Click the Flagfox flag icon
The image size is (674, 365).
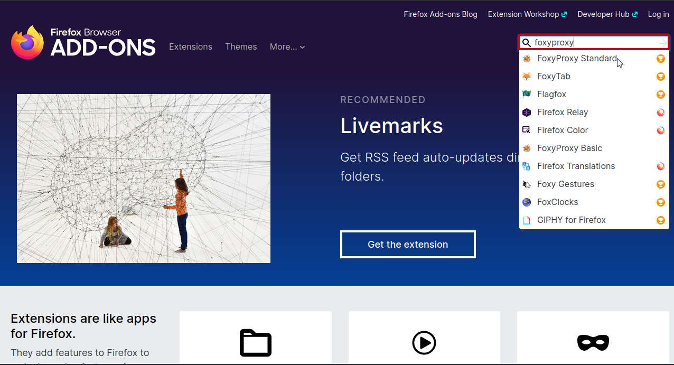click(x=527, y=95)
